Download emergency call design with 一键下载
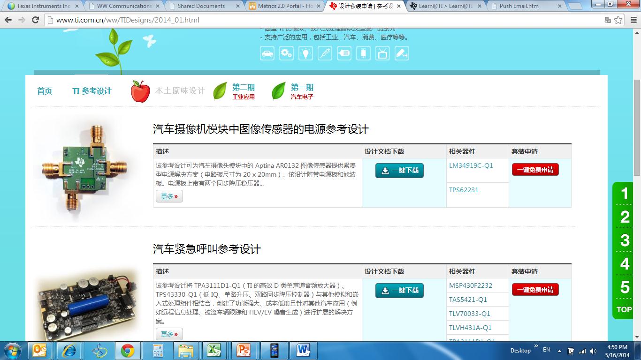The width and height of the screenshot is (641, 360). pyautogui.click(x=399, y=291)
